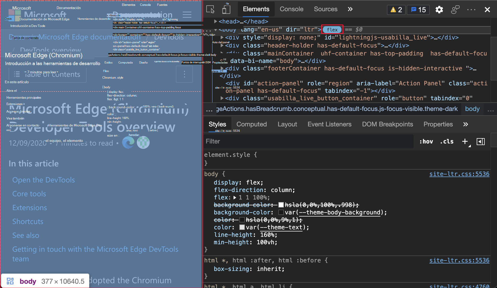497x288 pixels.
Task: Open the focus indicator icon
Action: (x=455, y=9)
